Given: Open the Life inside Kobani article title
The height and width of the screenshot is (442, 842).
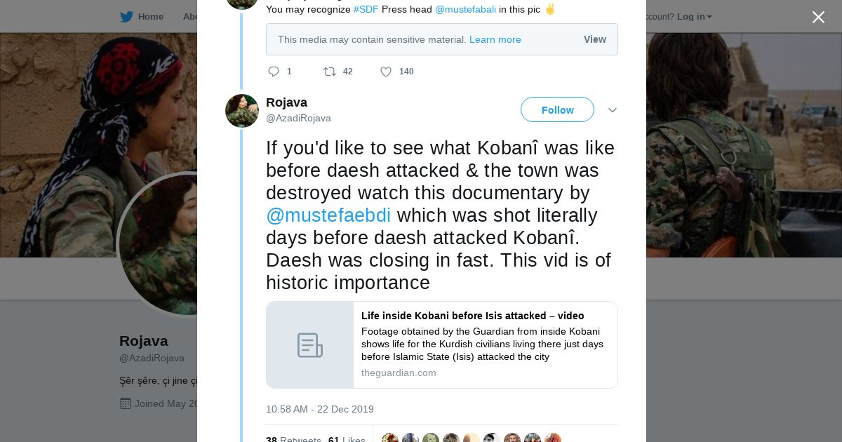Looking at the screenshot, I should pos(472,316).
